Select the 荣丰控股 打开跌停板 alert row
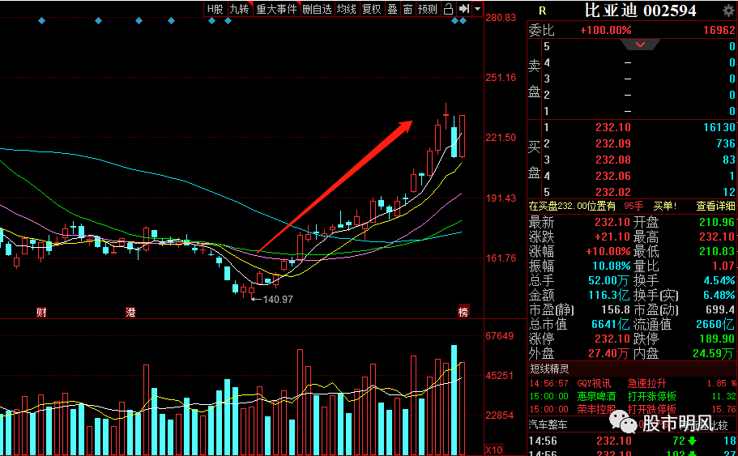The image size is (738, 456). (632, 409)
